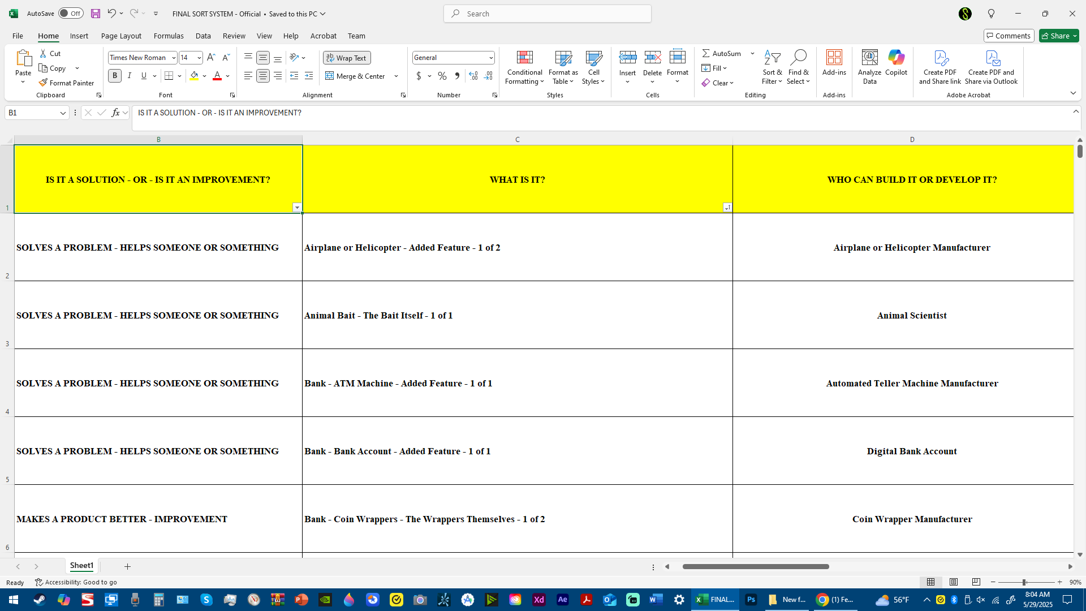This screenshot has height=611, width=1086.
Task: Click the Save icon in title bar
Action: [x=96, y=14]
